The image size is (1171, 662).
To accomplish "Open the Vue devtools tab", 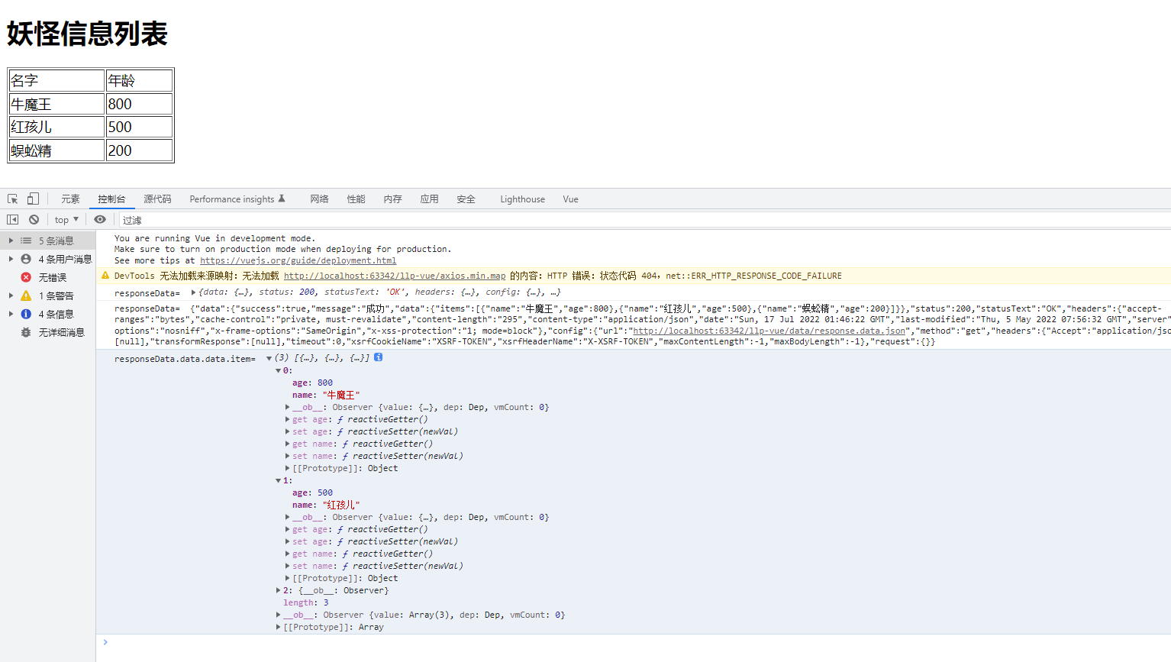I will pyautogui.click(x=569, y=199).
